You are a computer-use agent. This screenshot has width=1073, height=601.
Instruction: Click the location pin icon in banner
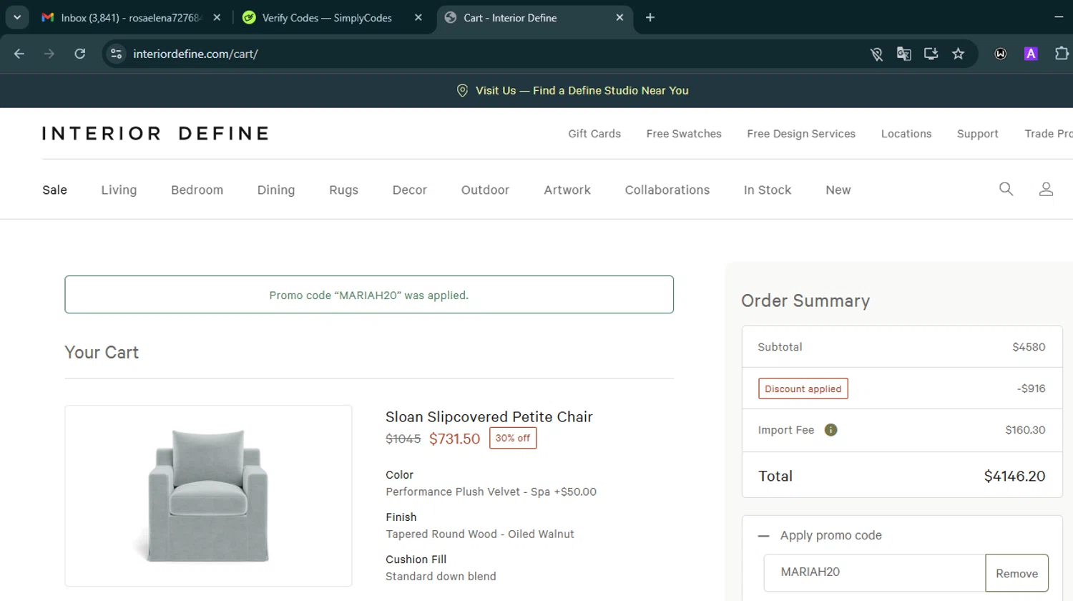tap(462, 91)
